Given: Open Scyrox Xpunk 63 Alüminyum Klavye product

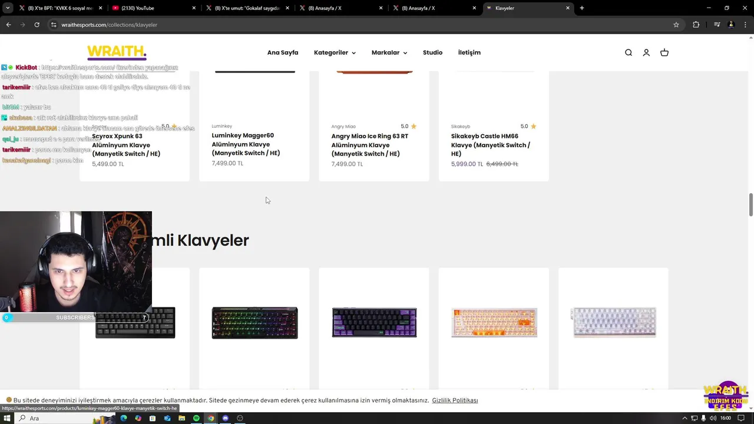Looking at the screenshot, I should point(126,145).
